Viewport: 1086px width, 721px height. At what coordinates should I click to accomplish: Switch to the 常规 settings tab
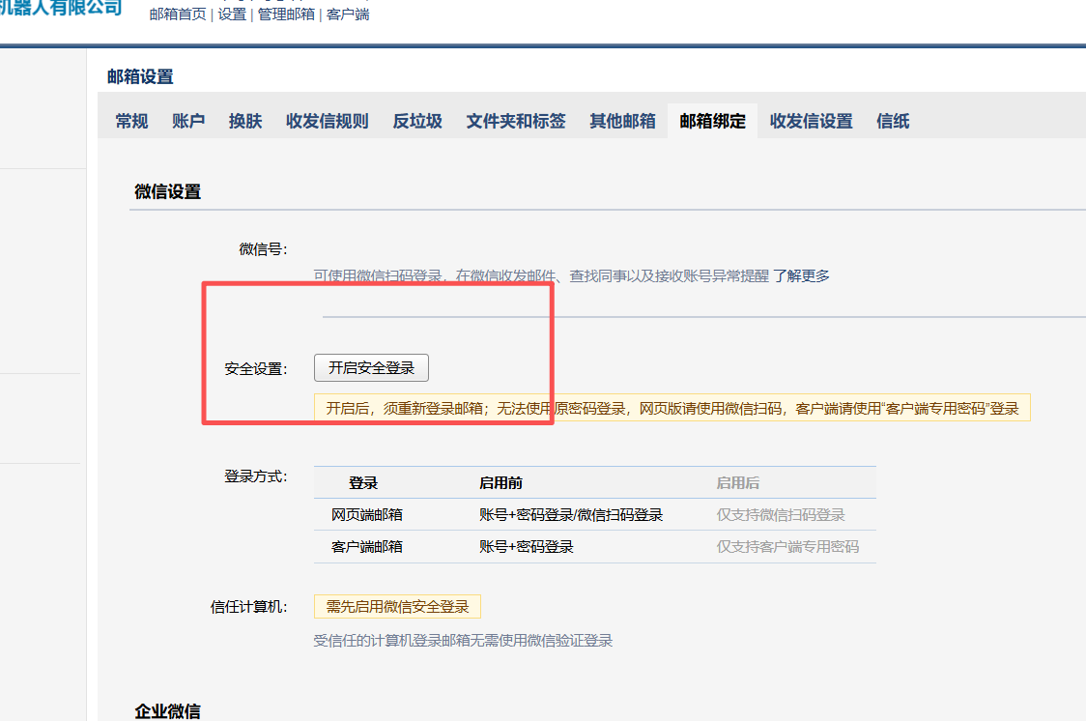pos(131,121)
